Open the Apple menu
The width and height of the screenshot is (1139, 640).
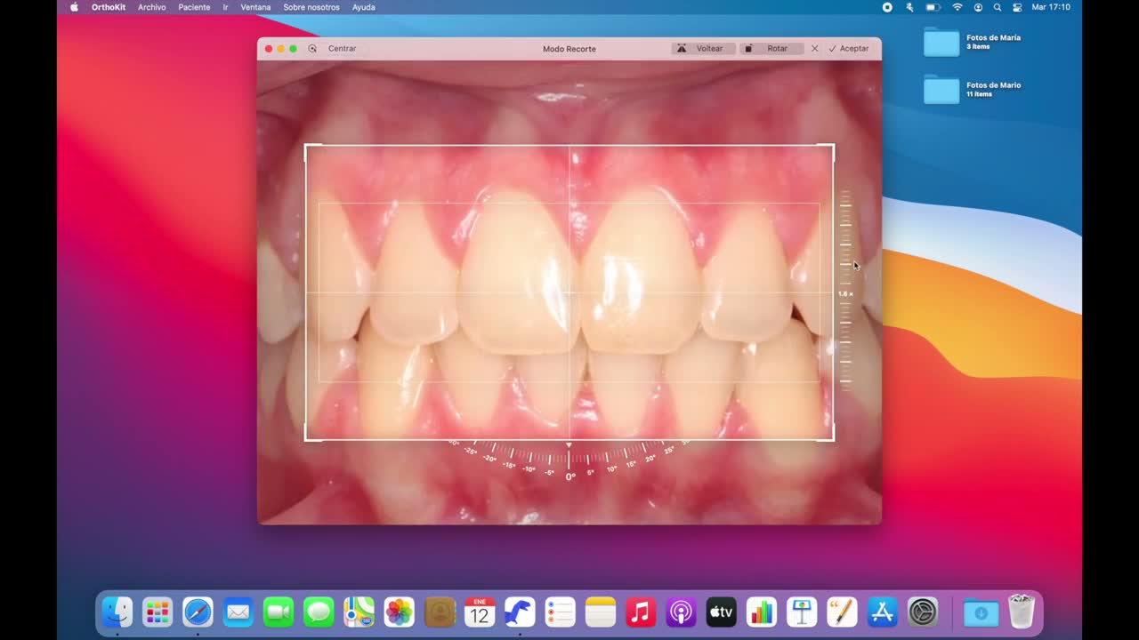74,7
